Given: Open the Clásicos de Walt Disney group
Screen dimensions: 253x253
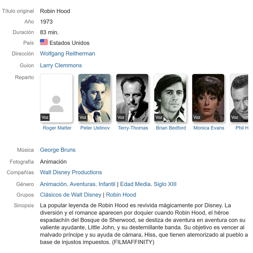Looking at the screenshot, I should point(70,195).
